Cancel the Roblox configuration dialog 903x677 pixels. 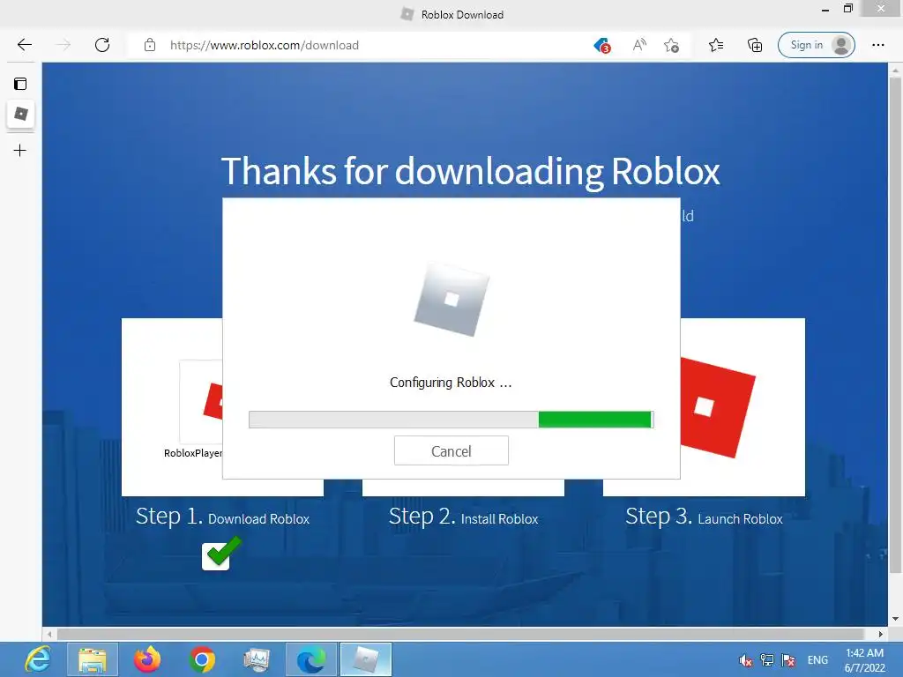tap(451, 450)
